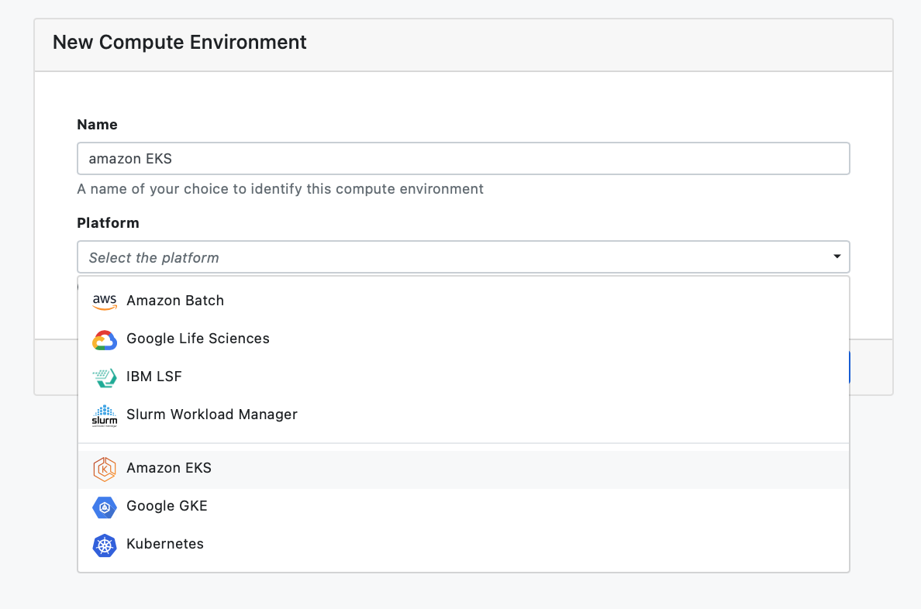Click the Slurm logo icon
The width and height of the screenshot is (921, 609).
104,416
